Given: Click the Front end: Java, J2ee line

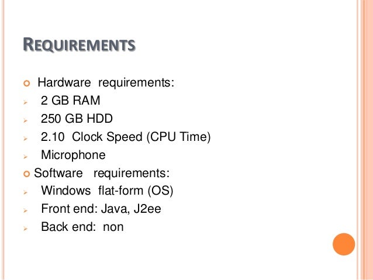Looking at the screenshot, I should coord(101,209).
